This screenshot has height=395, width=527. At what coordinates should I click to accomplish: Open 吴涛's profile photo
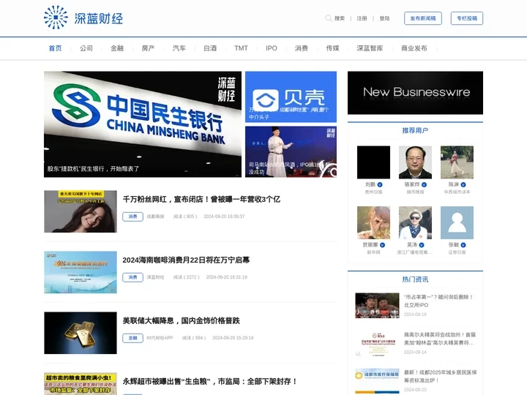(x=415, y=222)
